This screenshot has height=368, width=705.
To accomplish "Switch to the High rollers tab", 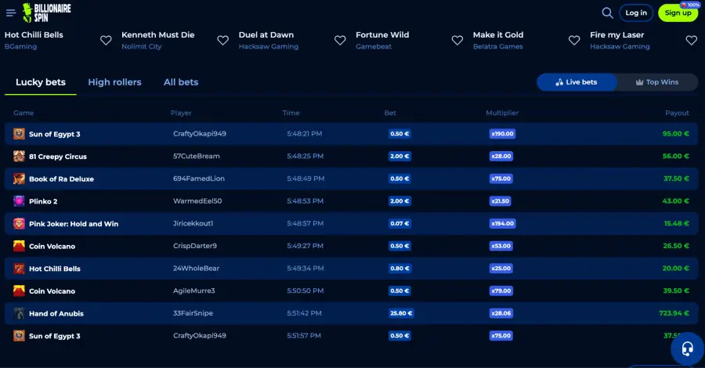I will 114,82.
